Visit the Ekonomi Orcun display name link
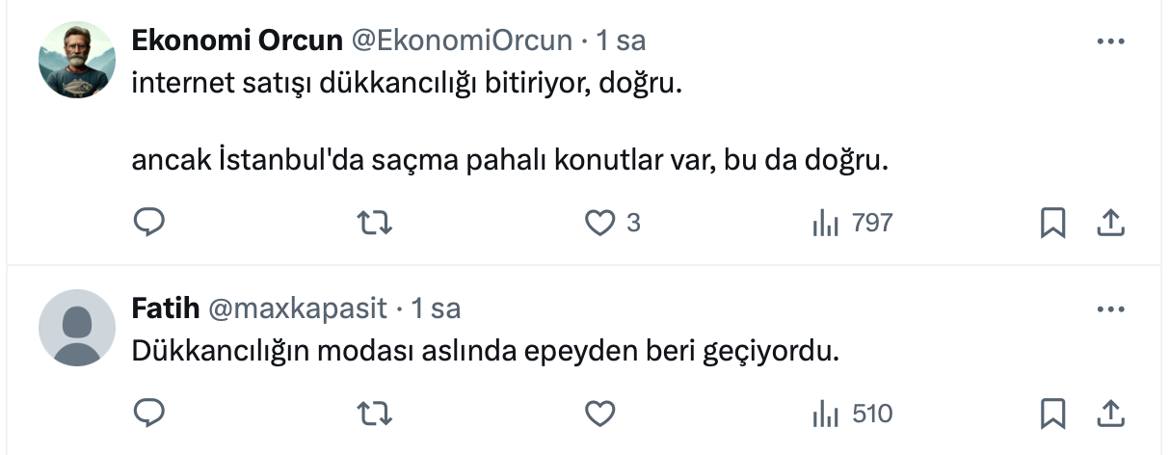The height and width of the screenshot is (455, 1170). (237, 40)
